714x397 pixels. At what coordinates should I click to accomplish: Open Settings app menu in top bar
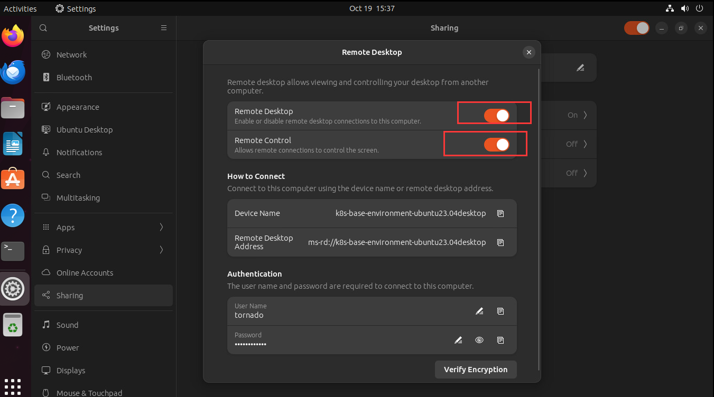[76, 8]
